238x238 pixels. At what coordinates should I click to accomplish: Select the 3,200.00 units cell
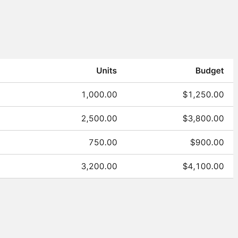tap(99, 167)
